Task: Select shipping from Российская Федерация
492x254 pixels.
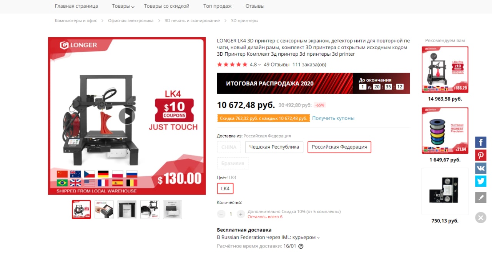Action: point(339,147)
